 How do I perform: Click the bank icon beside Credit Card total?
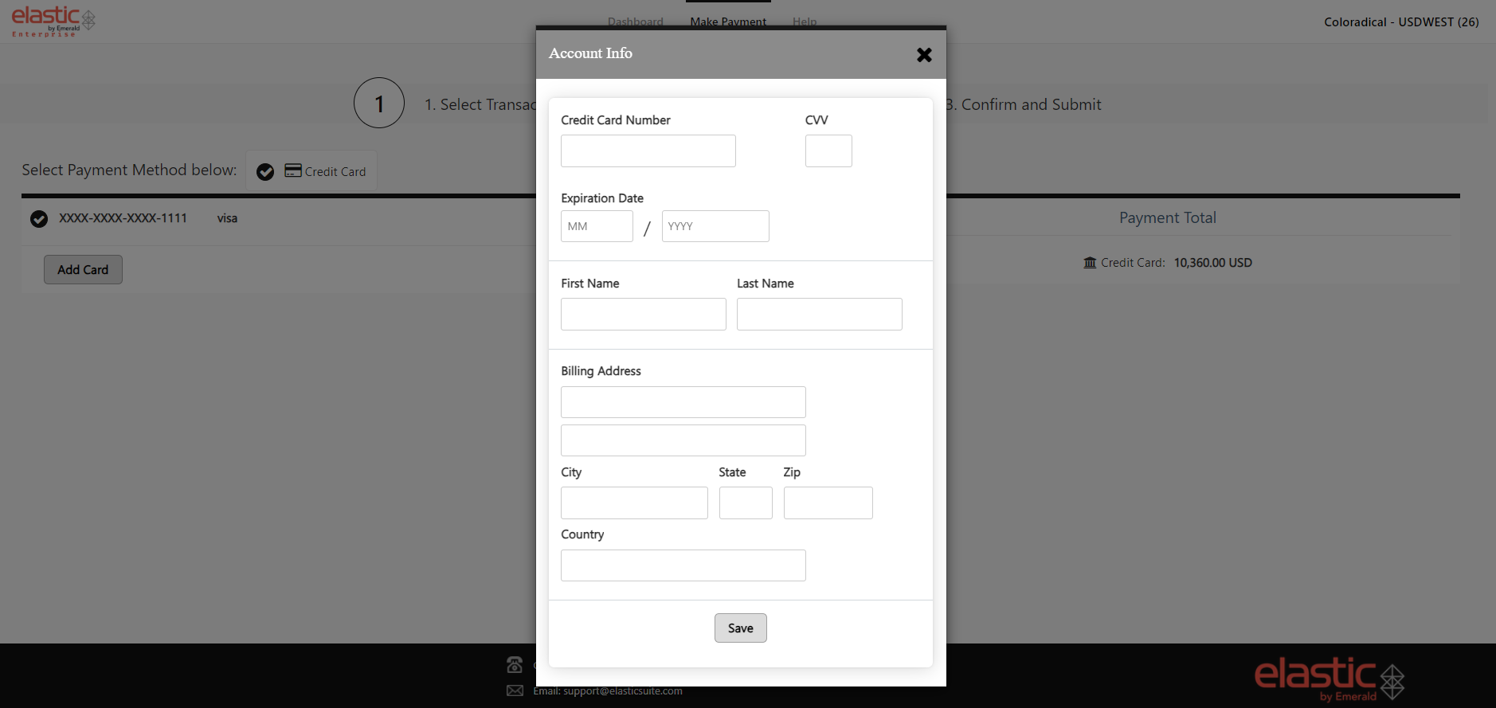click(x=1090, y=263)
